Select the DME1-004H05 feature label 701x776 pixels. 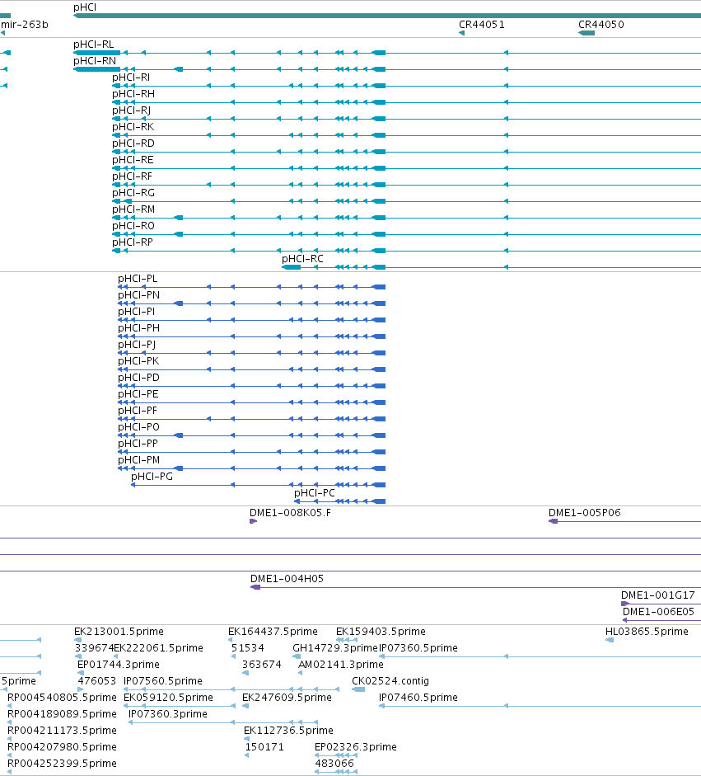coord(287,579)
